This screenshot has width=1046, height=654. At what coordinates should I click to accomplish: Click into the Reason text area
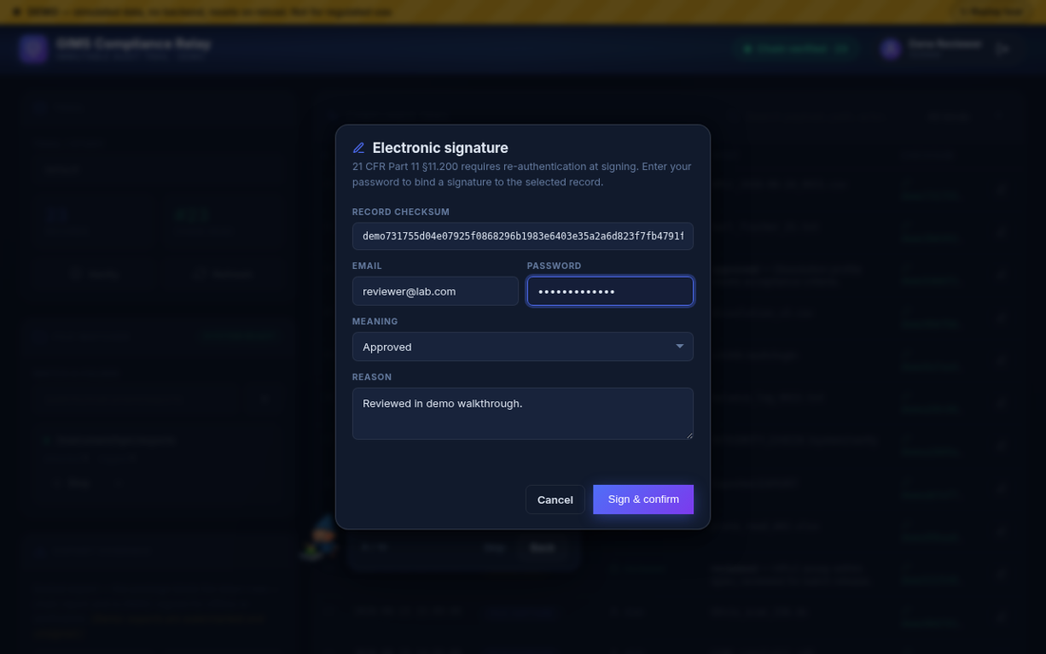click(x=522, y=414)
